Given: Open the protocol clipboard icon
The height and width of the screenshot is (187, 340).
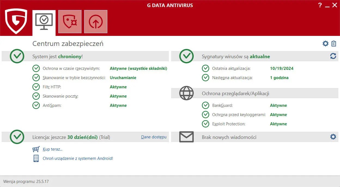Looking at the screenshot, I should pos(334,43).
